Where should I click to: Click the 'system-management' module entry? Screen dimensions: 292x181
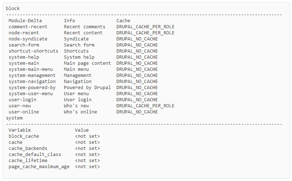[32, 75]
